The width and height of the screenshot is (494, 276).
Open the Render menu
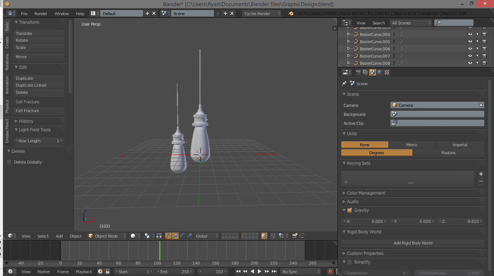(41, 13)
